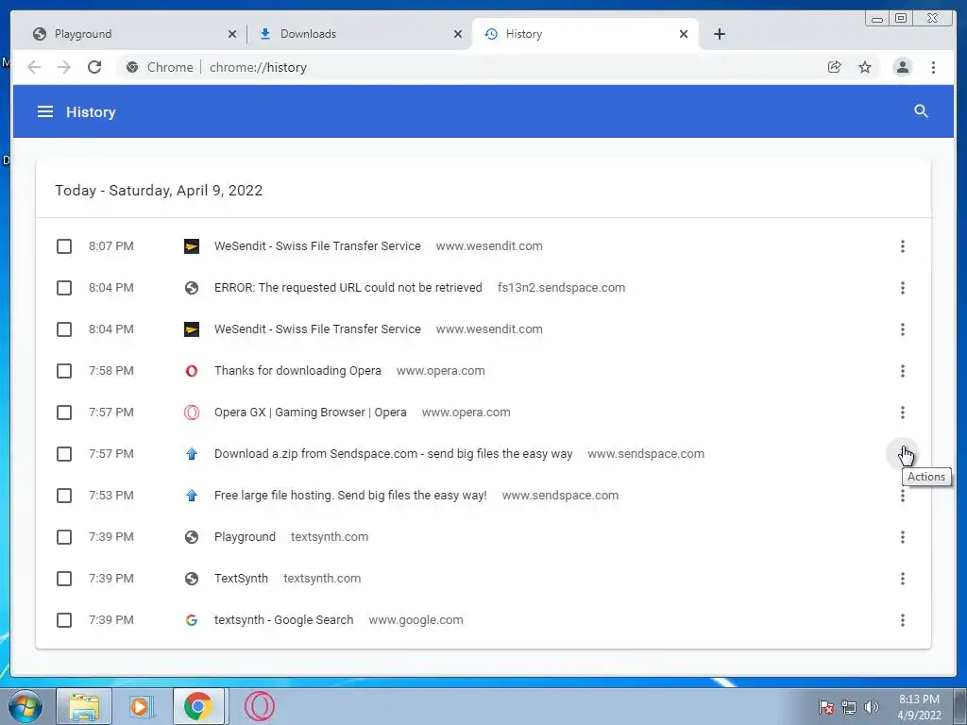Open Opera GX from the taskbar
Viewport: 967px width, 725px height.
click(259, 706)
